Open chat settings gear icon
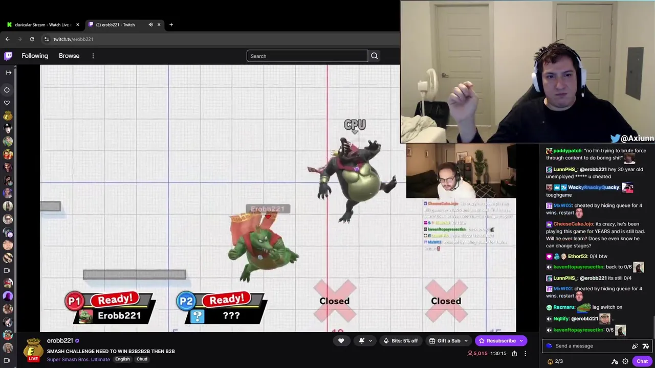 pos(625,361)
